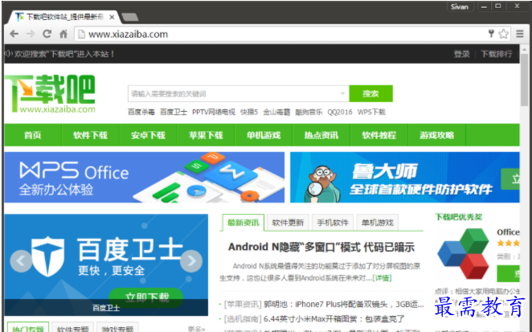Open the WPS Office banner ad
The width and height of the screenshot is (532, 332).
[x=145, y=177]
